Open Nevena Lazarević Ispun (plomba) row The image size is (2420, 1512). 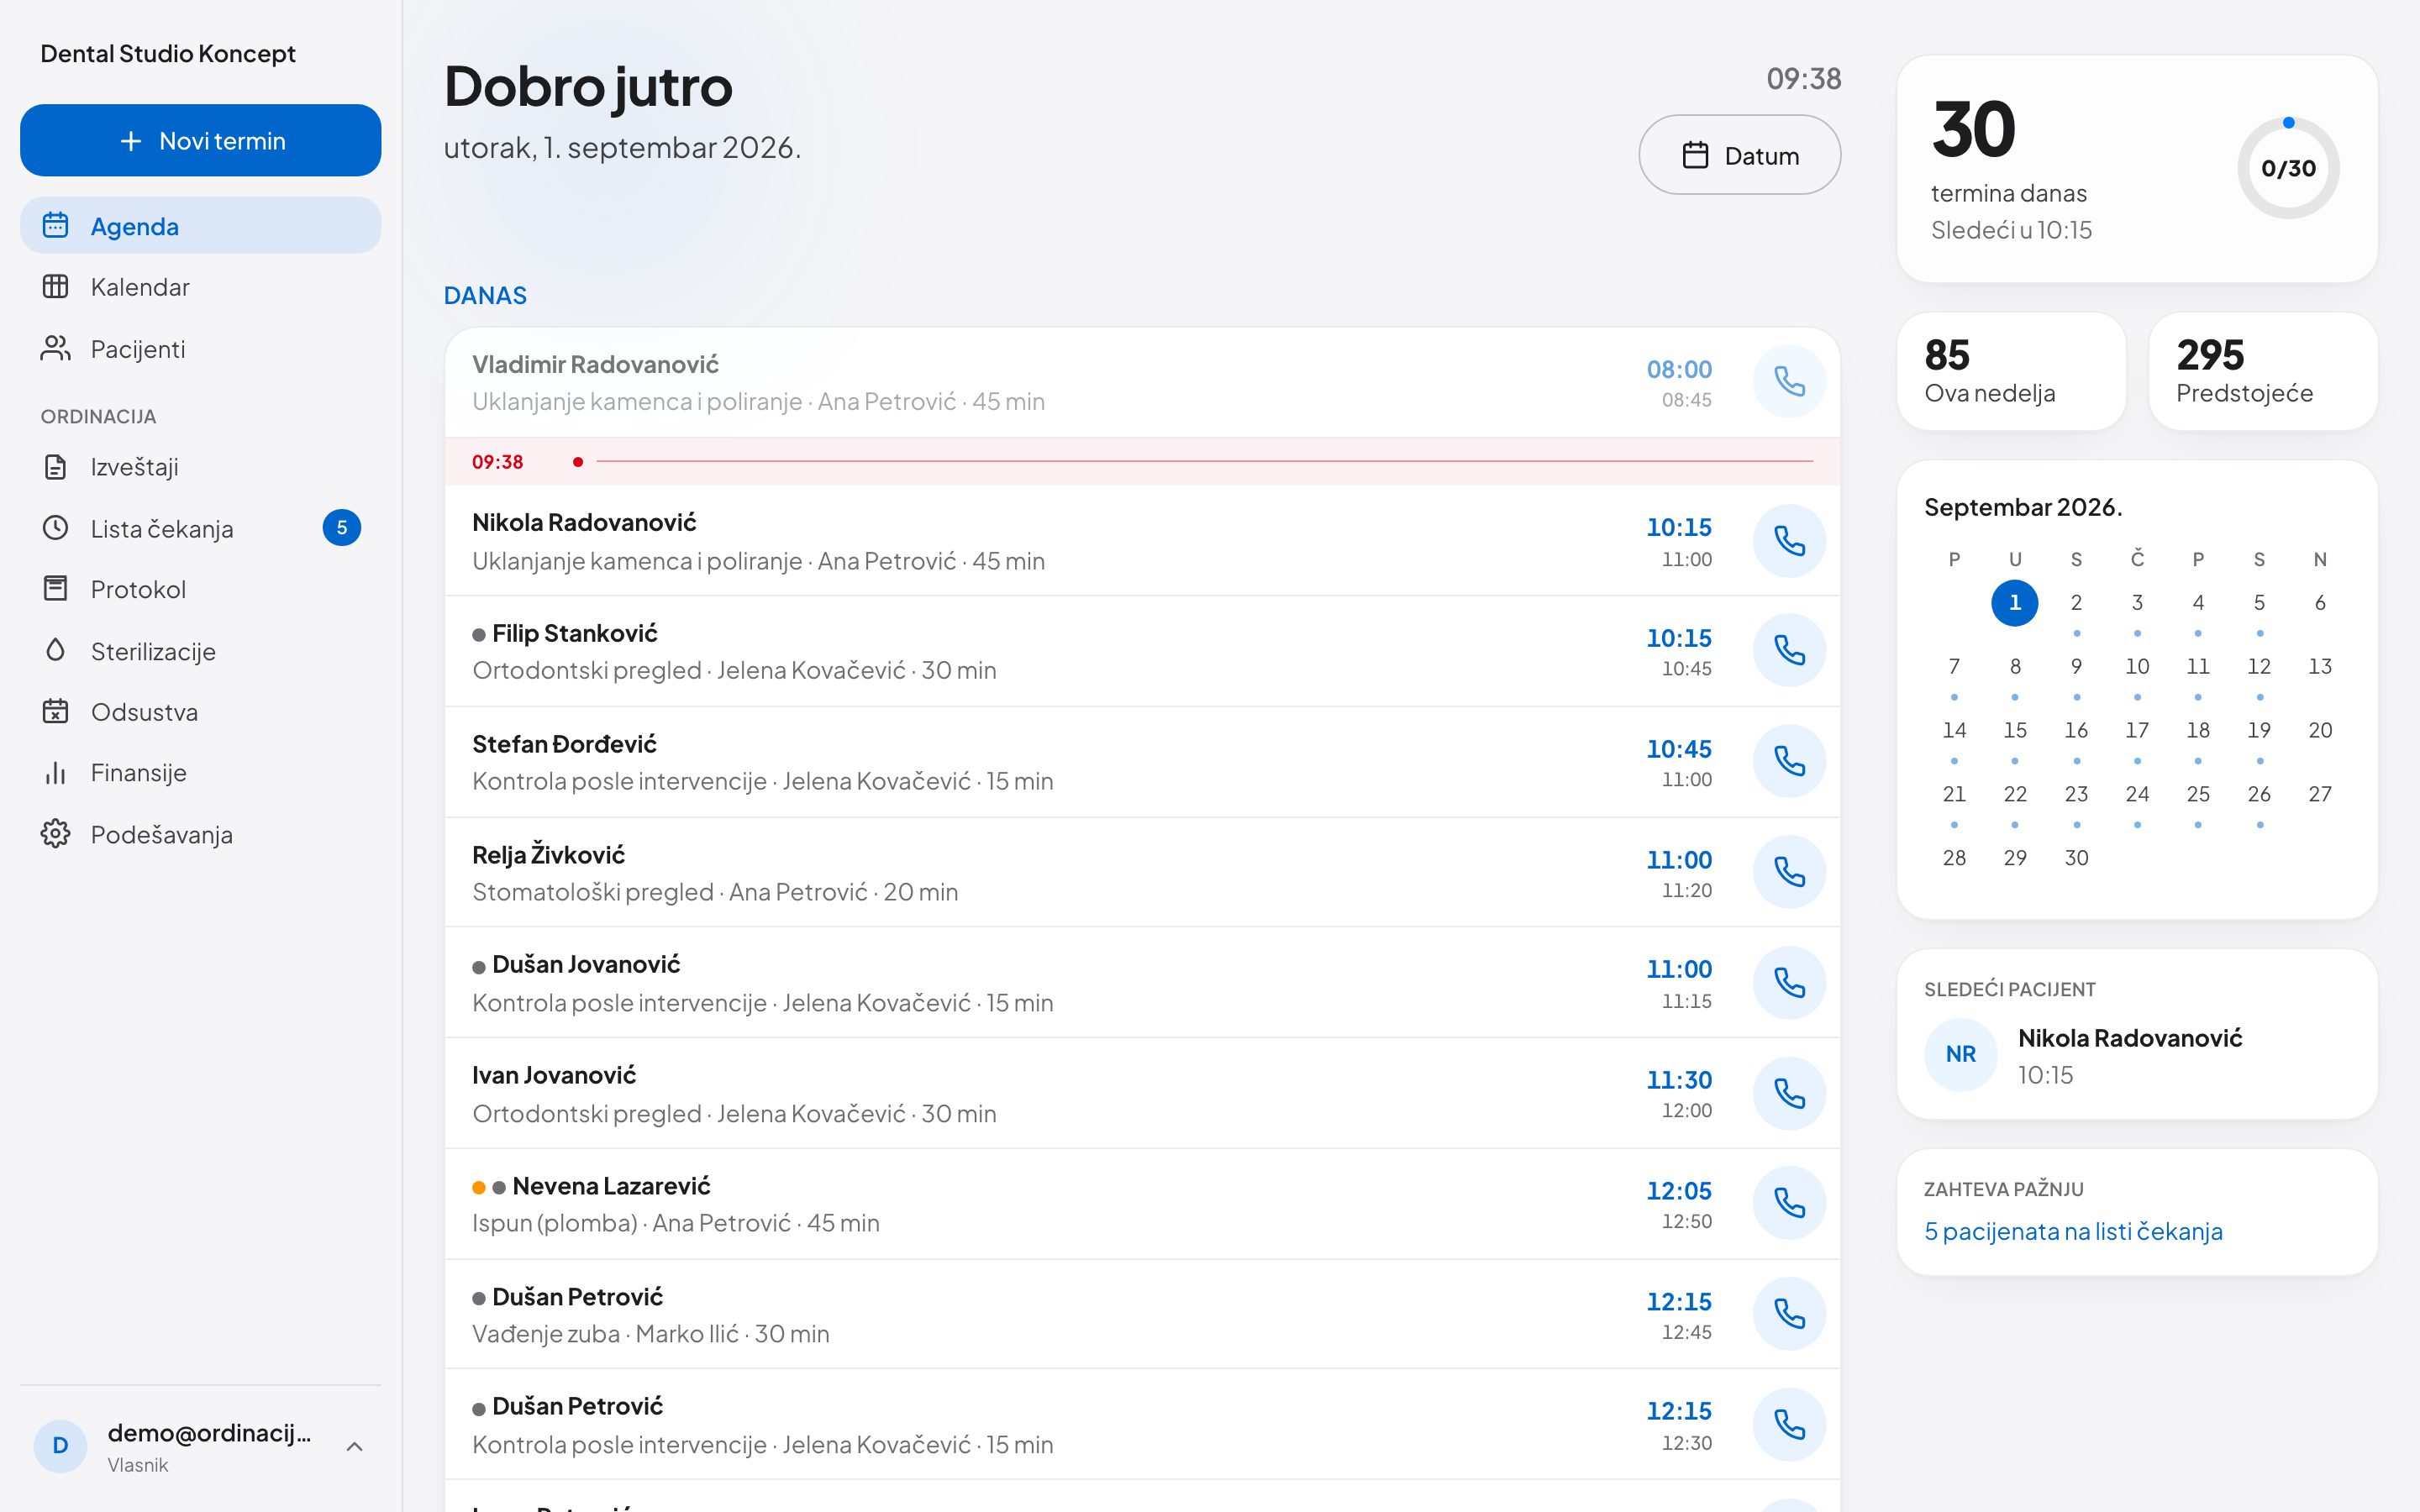(1142, 1204)
